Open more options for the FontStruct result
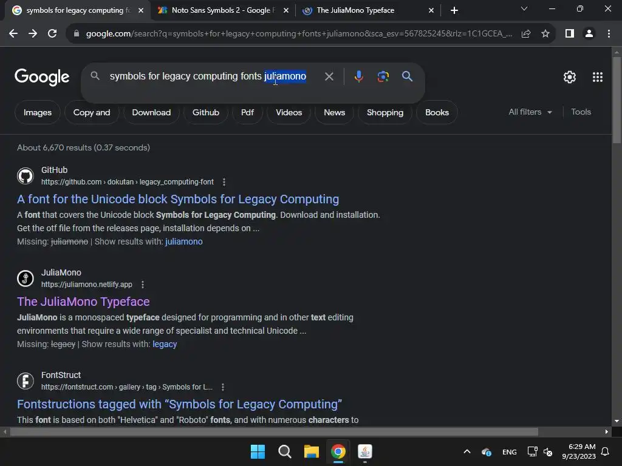The image size is (622, 466). click(x=223, y=387)
